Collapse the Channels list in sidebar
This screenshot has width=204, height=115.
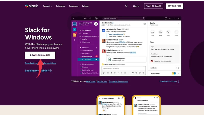[x=81, y=48]
